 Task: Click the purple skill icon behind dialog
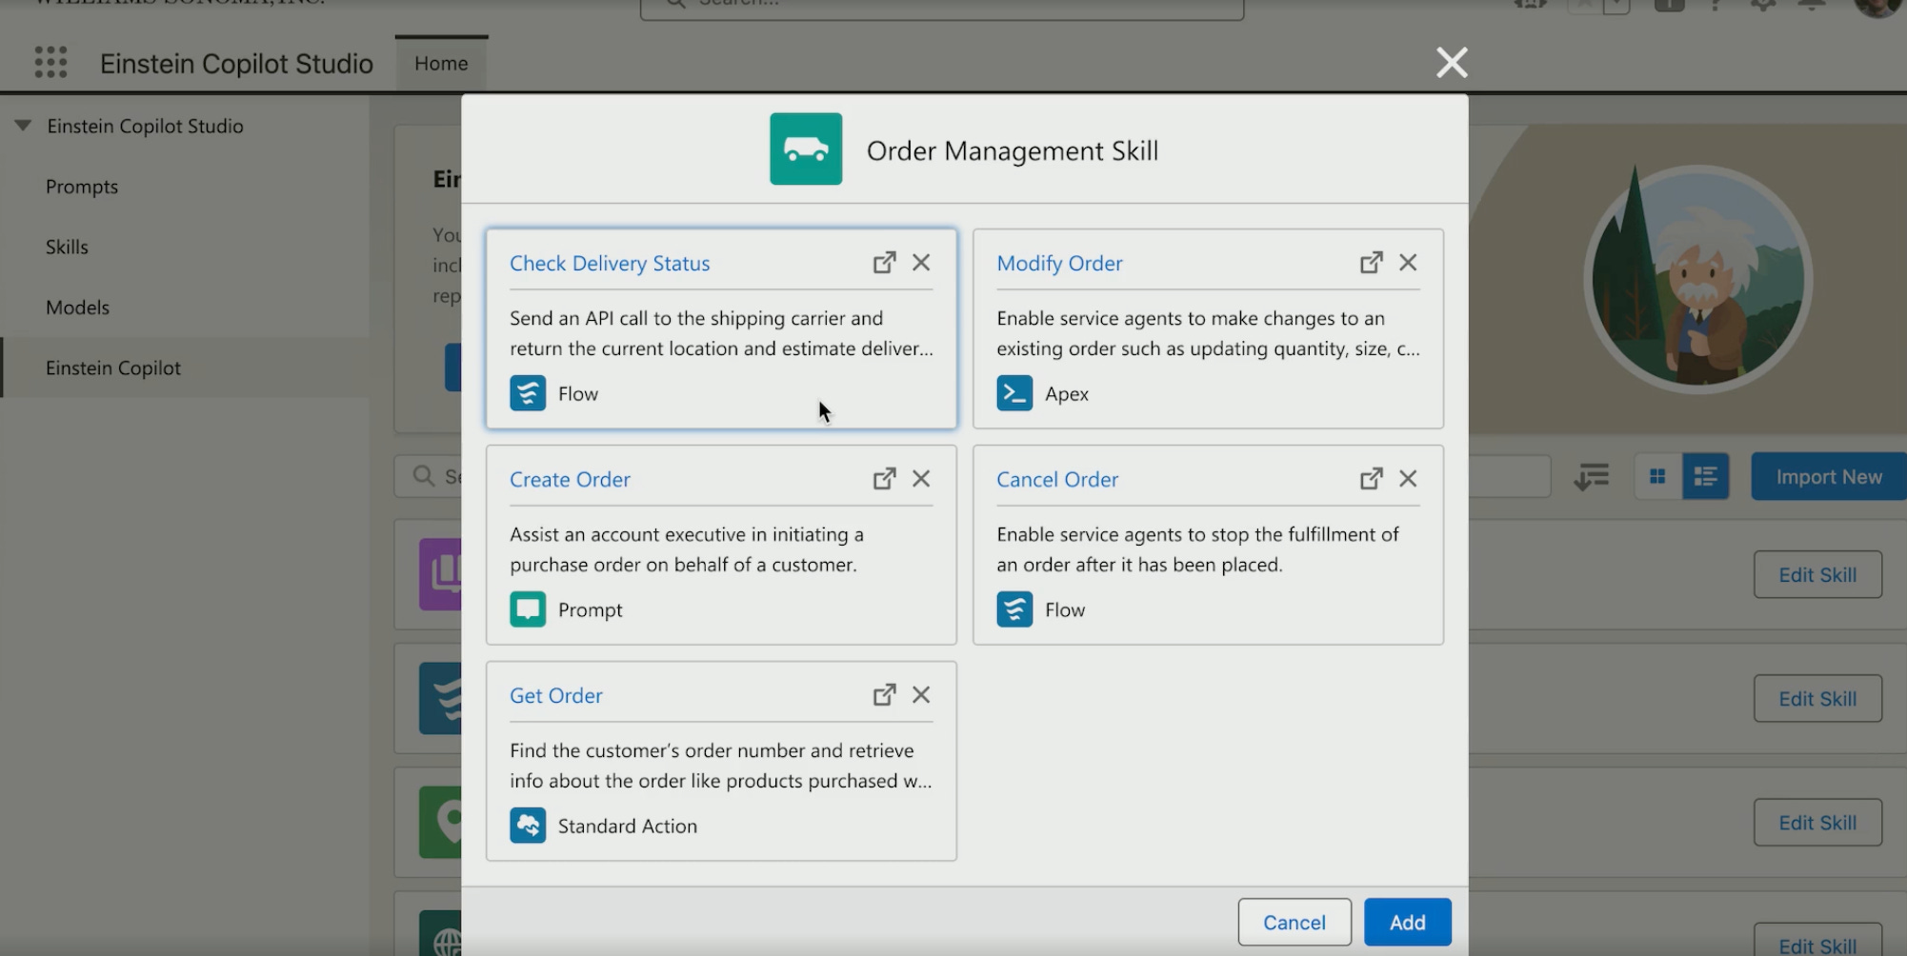(441, 574)
